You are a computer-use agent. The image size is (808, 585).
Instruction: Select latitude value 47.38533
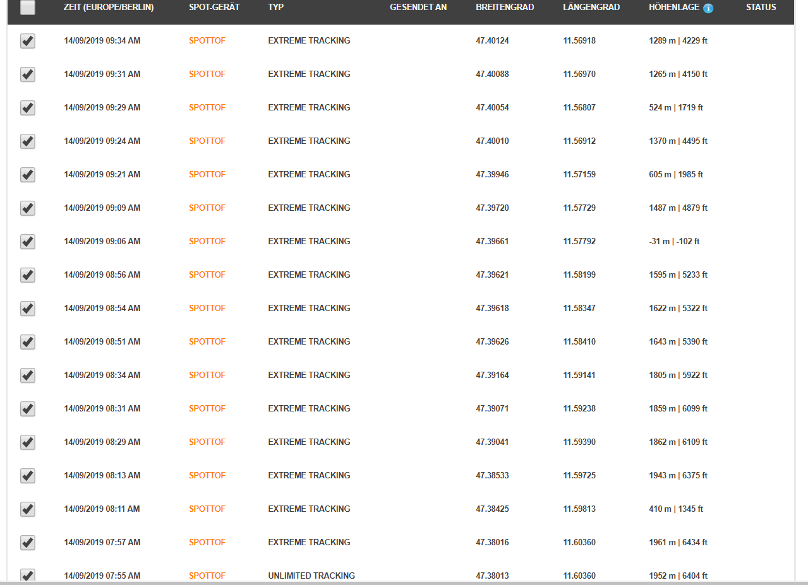point(492,476)
